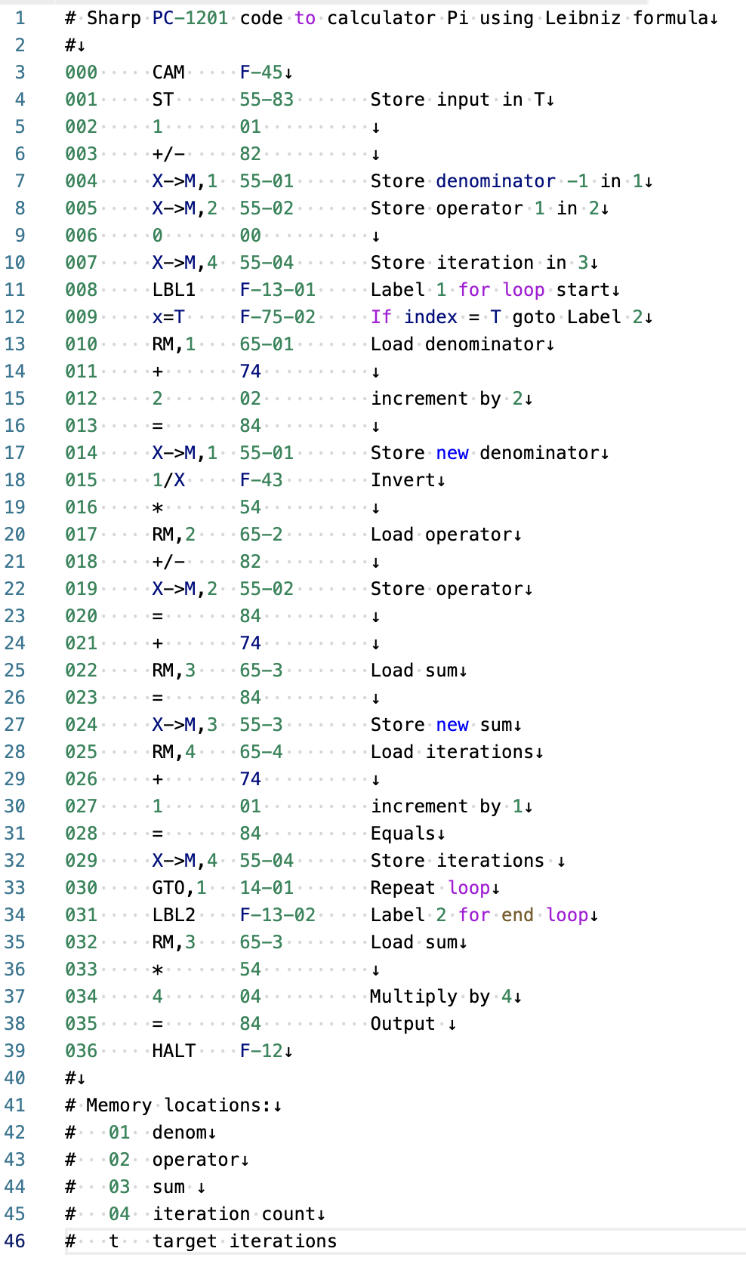Click 'operator' on line 43
Viewport: 746px width, 1273px height.
click(196, 1160)
